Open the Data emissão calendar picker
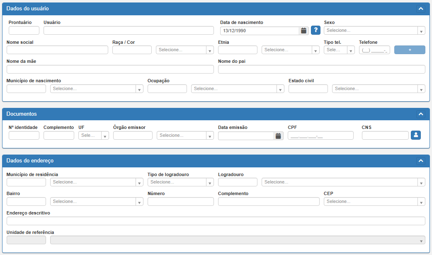 tap(278, 136)
